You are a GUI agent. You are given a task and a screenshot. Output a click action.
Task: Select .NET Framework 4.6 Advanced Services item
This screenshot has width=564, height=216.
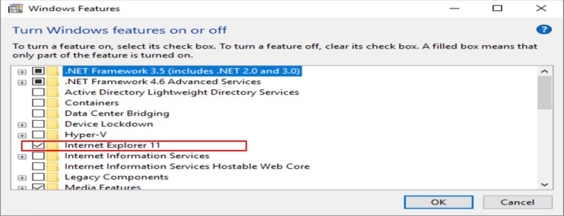[163, 82]
